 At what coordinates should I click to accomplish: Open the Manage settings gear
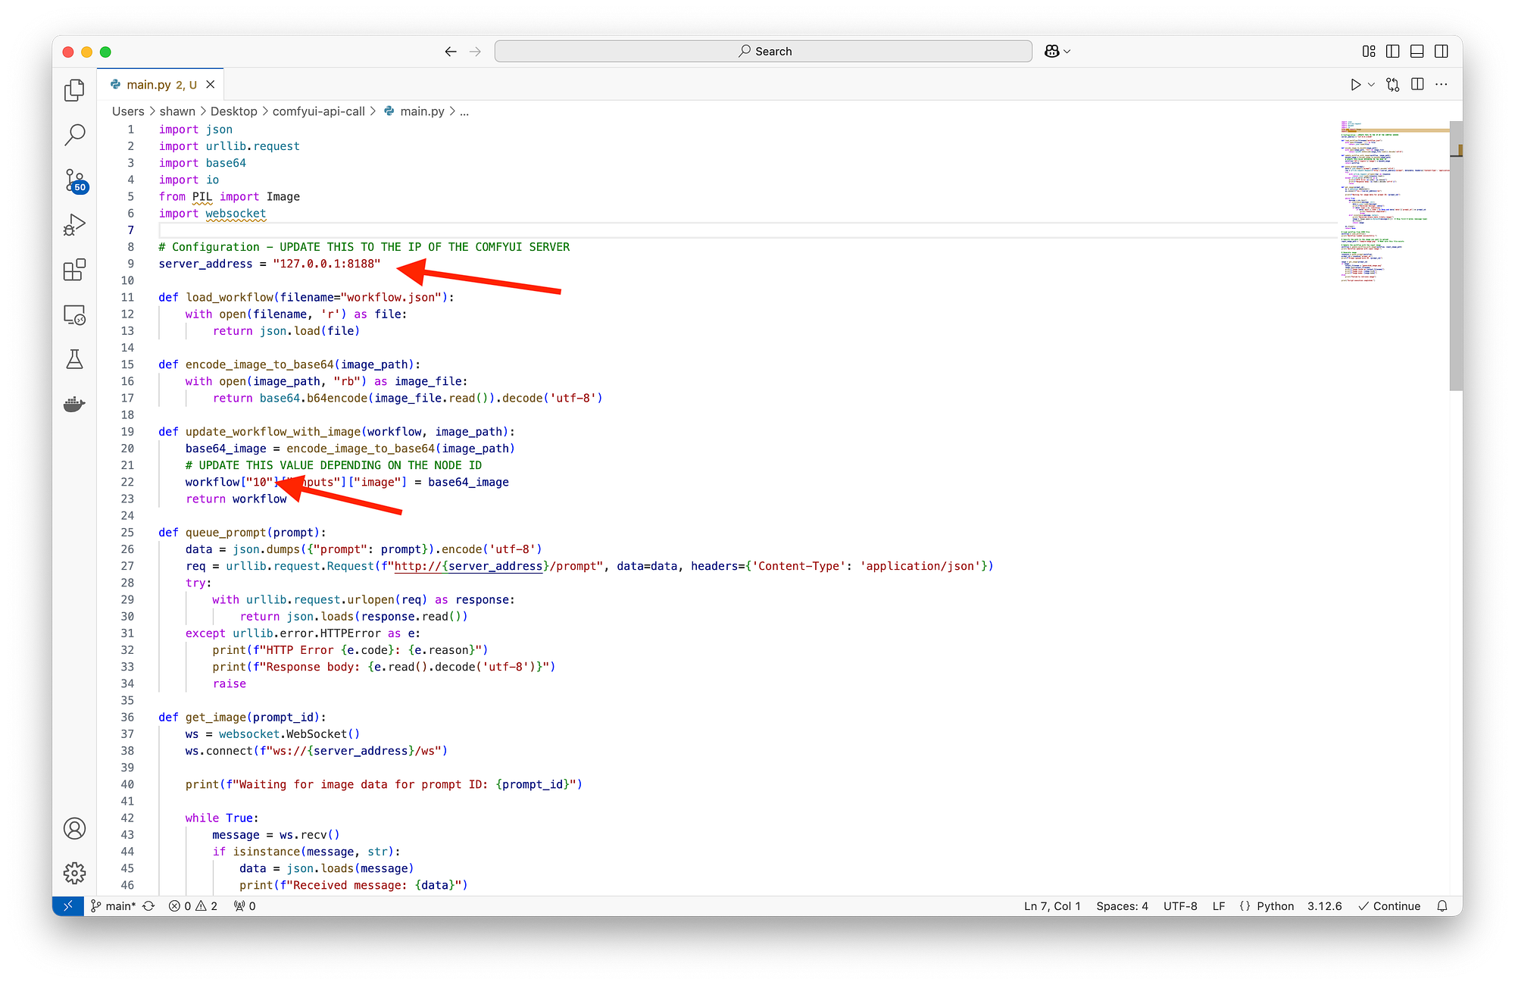coord(74,873)
